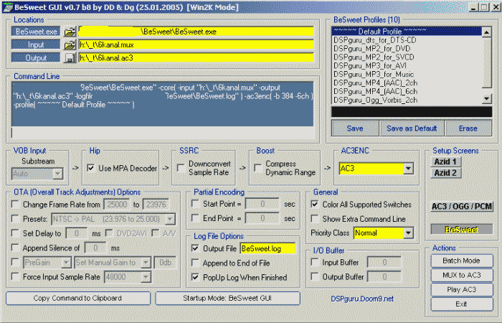Click the BeSweet.exe browse folder icon

tap(70, 32)
